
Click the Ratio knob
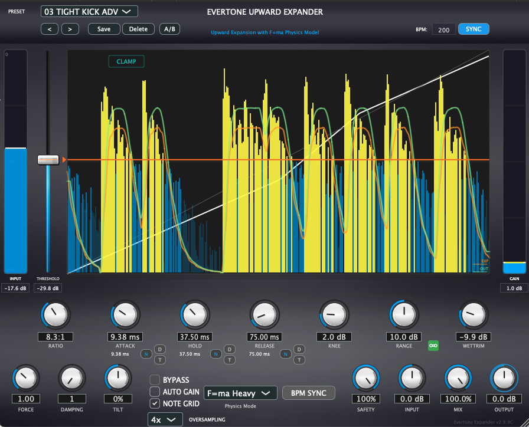pyautogui.click(x=55, y=314)
